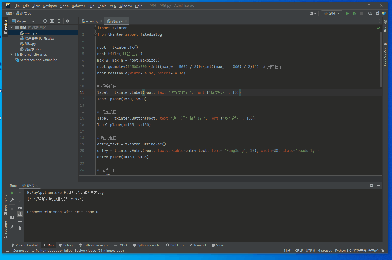Select 测试表.xlsx in project tree

click(x=33, y=49)
